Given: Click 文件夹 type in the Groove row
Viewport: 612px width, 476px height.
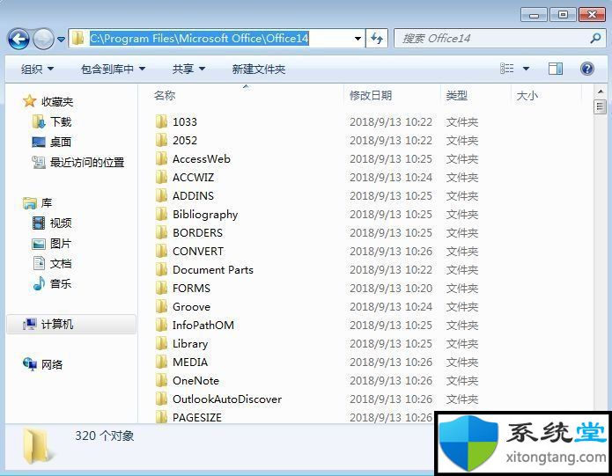Looking at the screenshot, I should click(x=462, y=307).
